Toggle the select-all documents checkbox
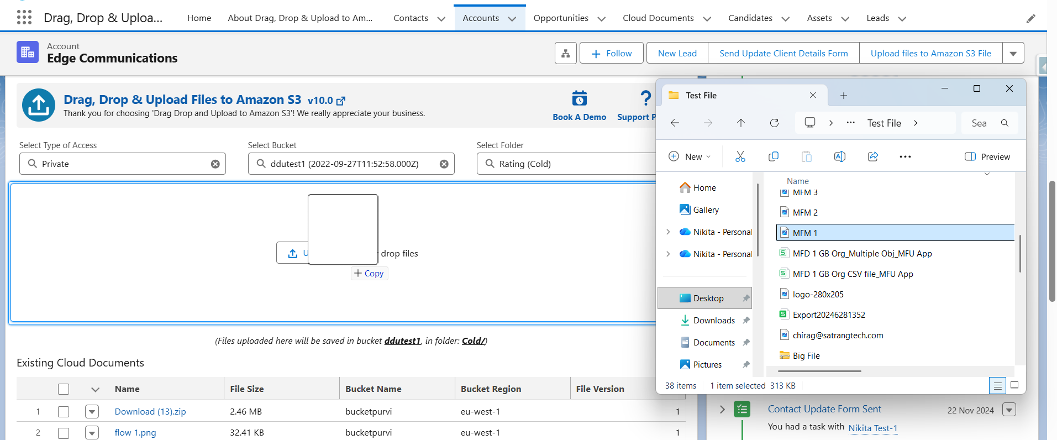 64,389
